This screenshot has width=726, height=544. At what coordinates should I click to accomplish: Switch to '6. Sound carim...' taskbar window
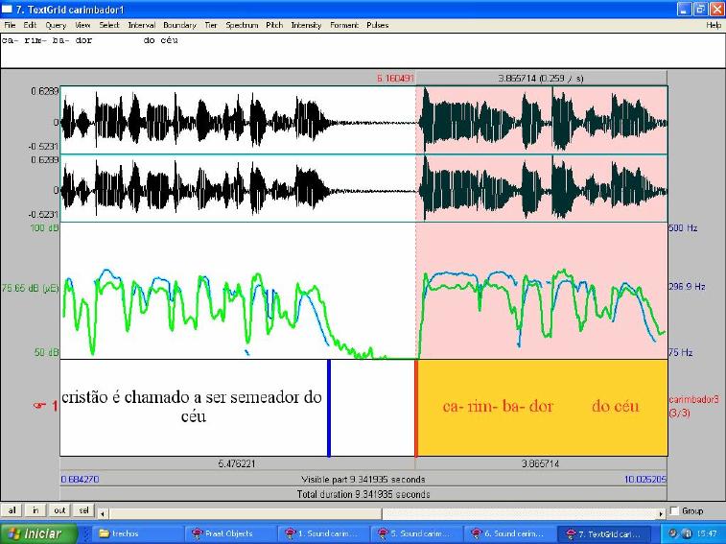pos(508,533)
